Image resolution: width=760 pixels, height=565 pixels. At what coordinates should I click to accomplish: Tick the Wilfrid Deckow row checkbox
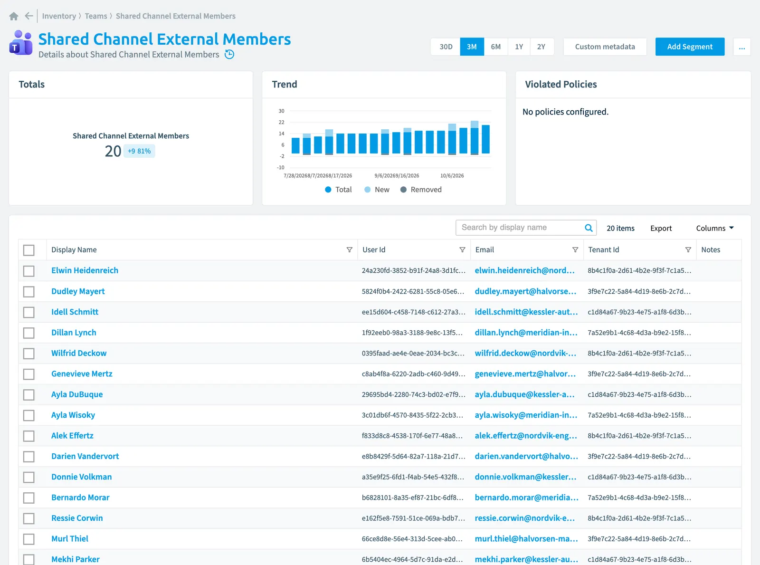point(29,354)
